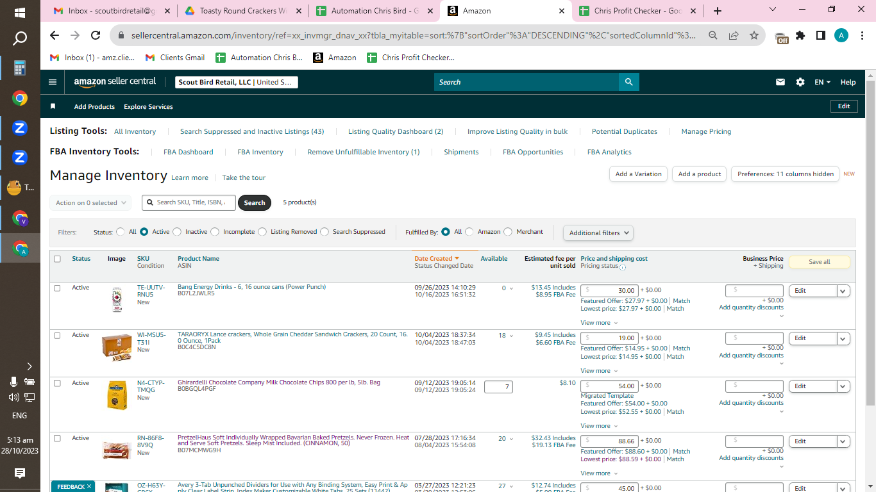
Task: Open the Manage Pricing link
Action: click(706, 131)
